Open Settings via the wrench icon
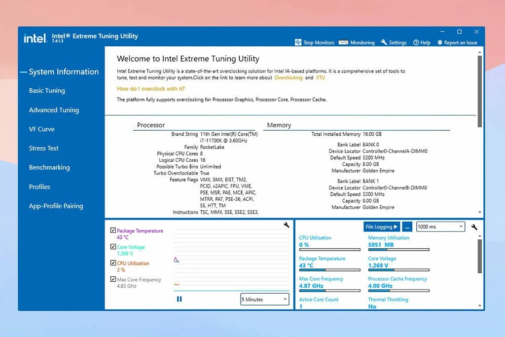This screenshot has width=505, height=337. pos(384,42)
